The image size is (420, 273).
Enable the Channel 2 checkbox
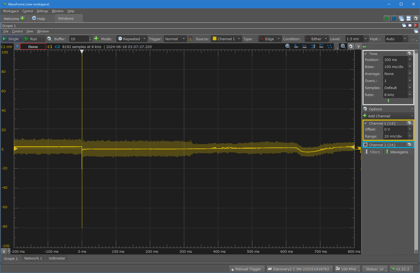(365, 145)
